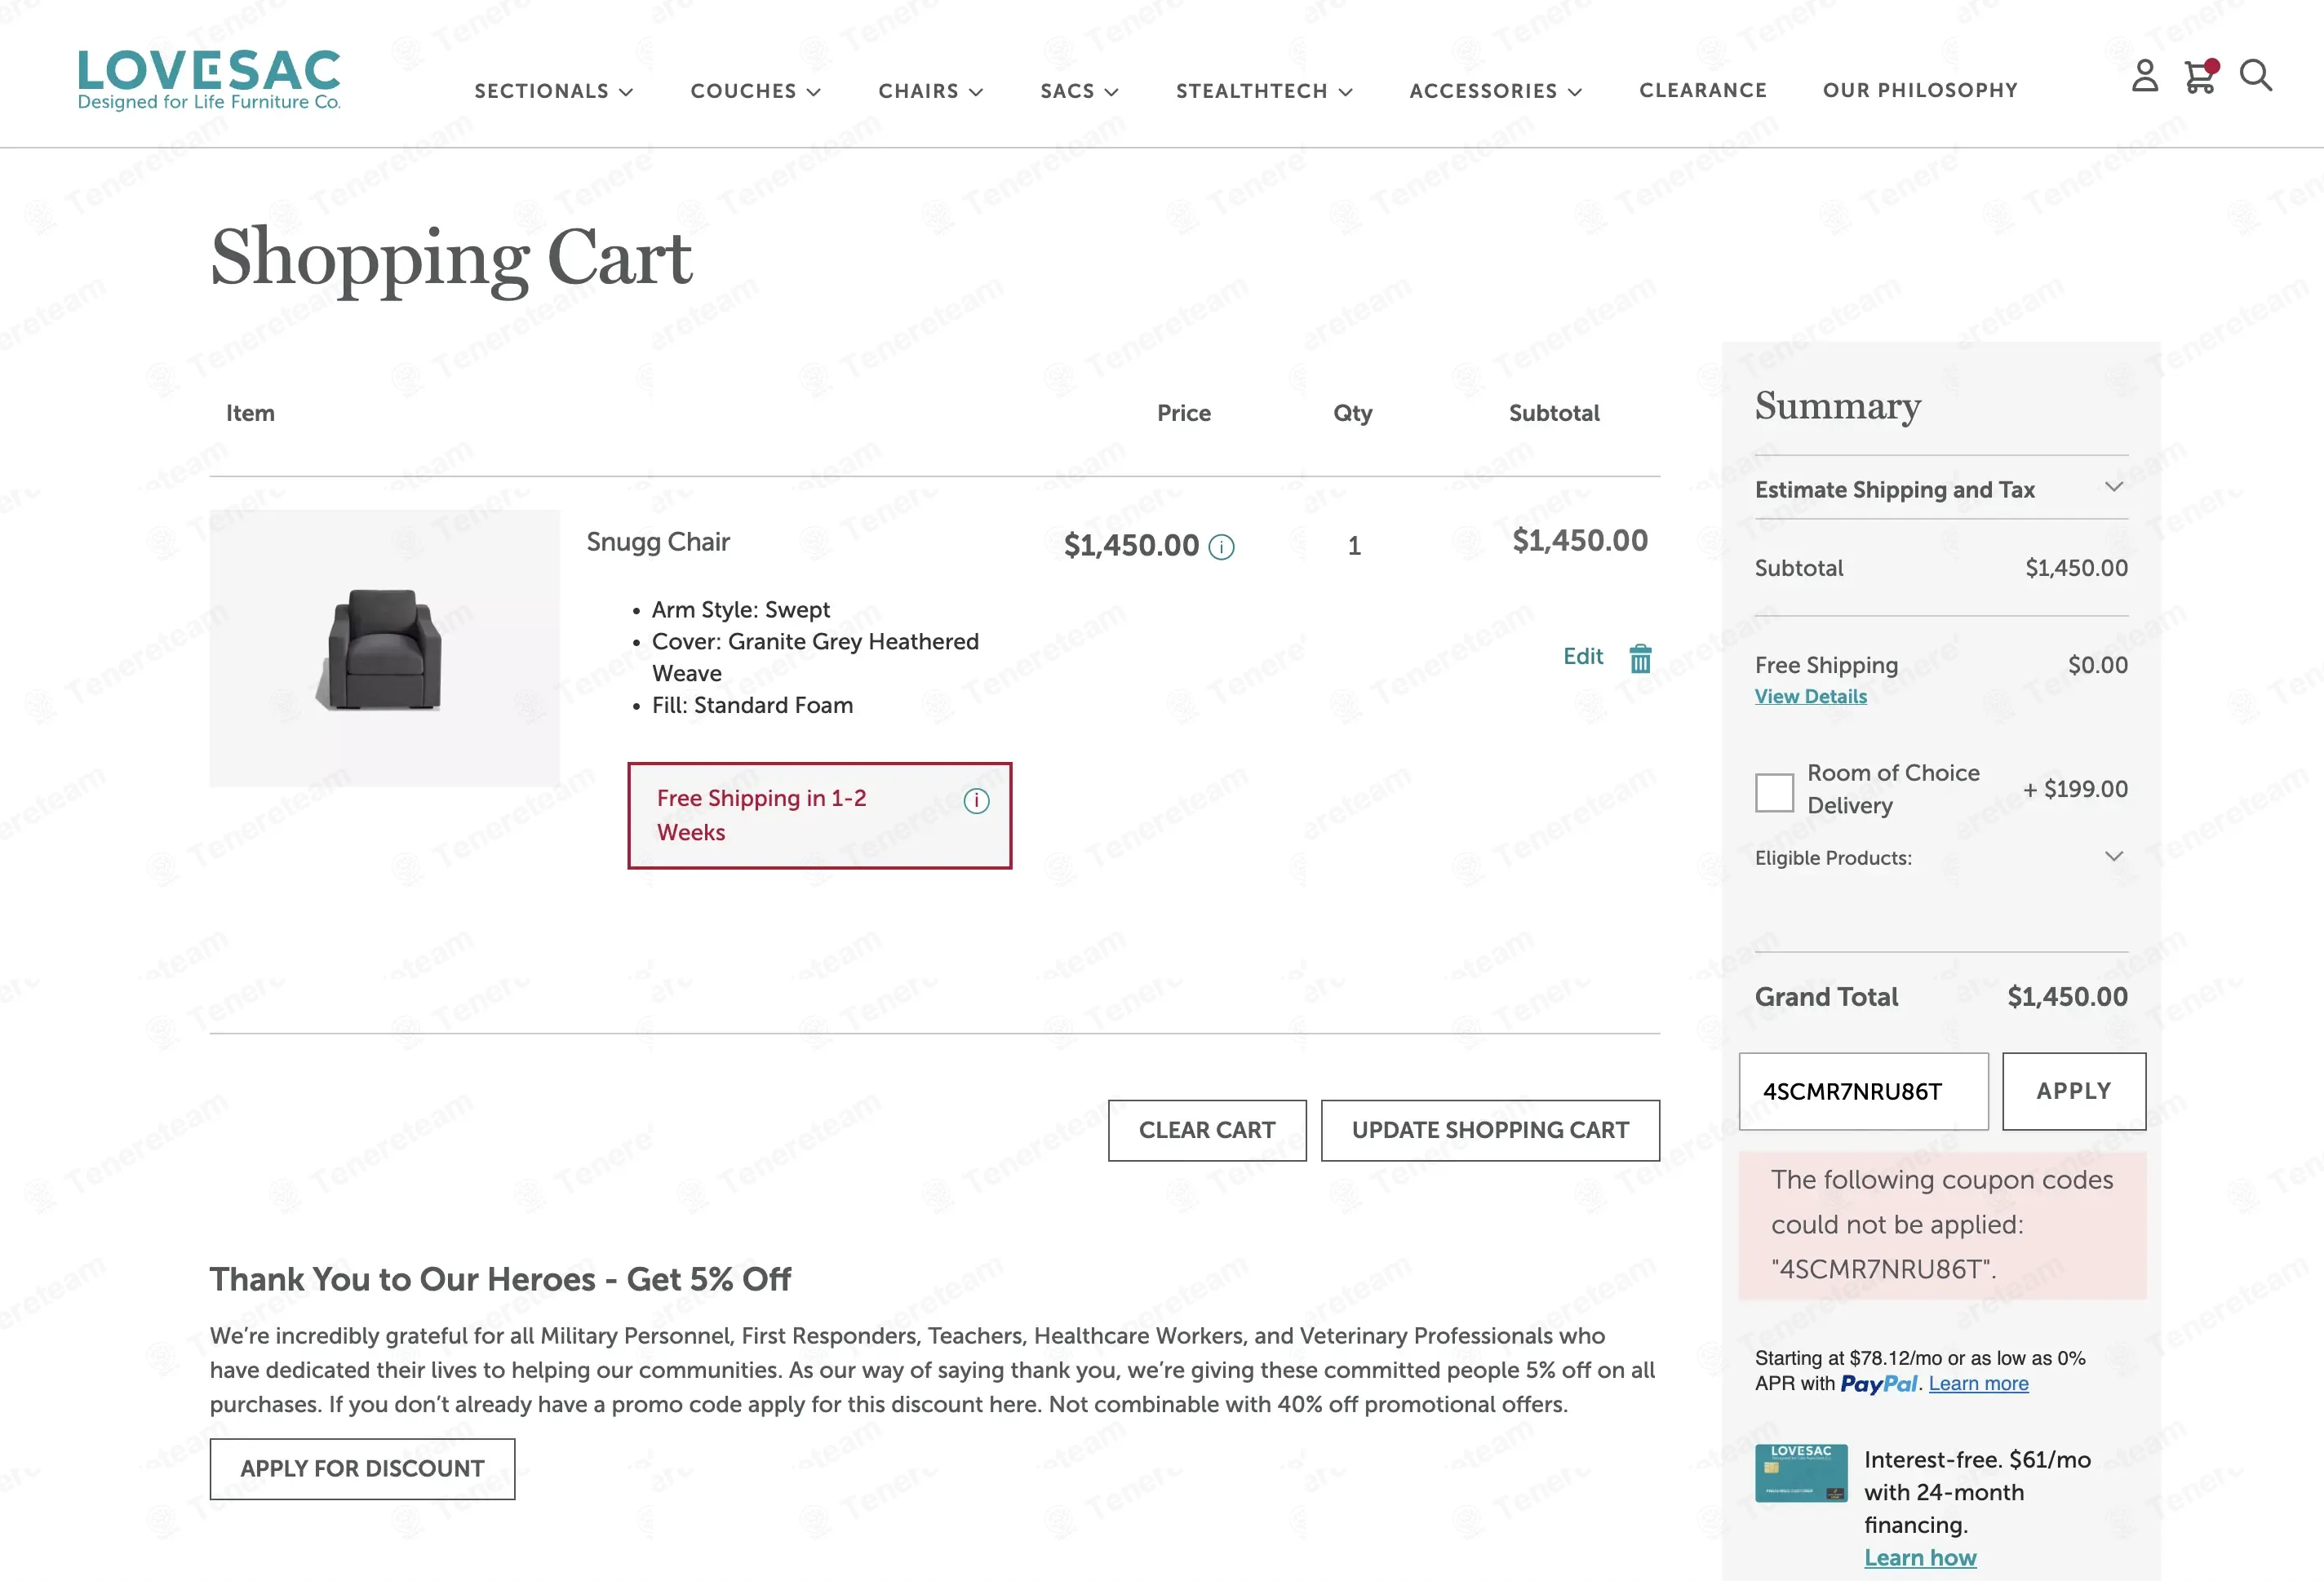Edit the Snugg Chair item
The height and width of the screenshot is (1581, 2324).
pos(1583,656)
